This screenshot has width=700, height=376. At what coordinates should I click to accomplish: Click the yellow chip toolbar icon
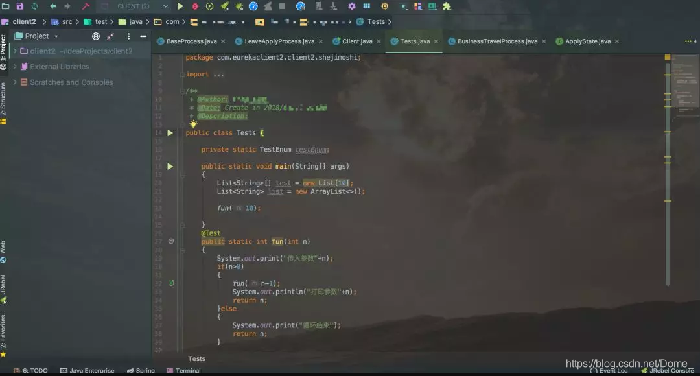point(385,6)
